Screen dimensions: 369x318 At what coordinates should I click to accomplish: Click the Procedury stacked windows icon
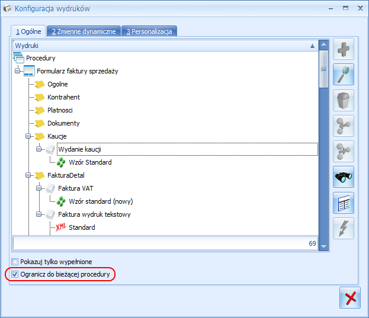18,57
